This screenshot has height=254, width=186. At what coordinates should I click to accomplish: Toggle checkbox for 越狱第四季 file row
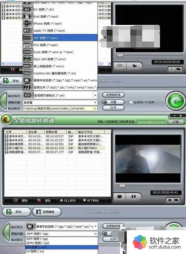coord(7,144)
